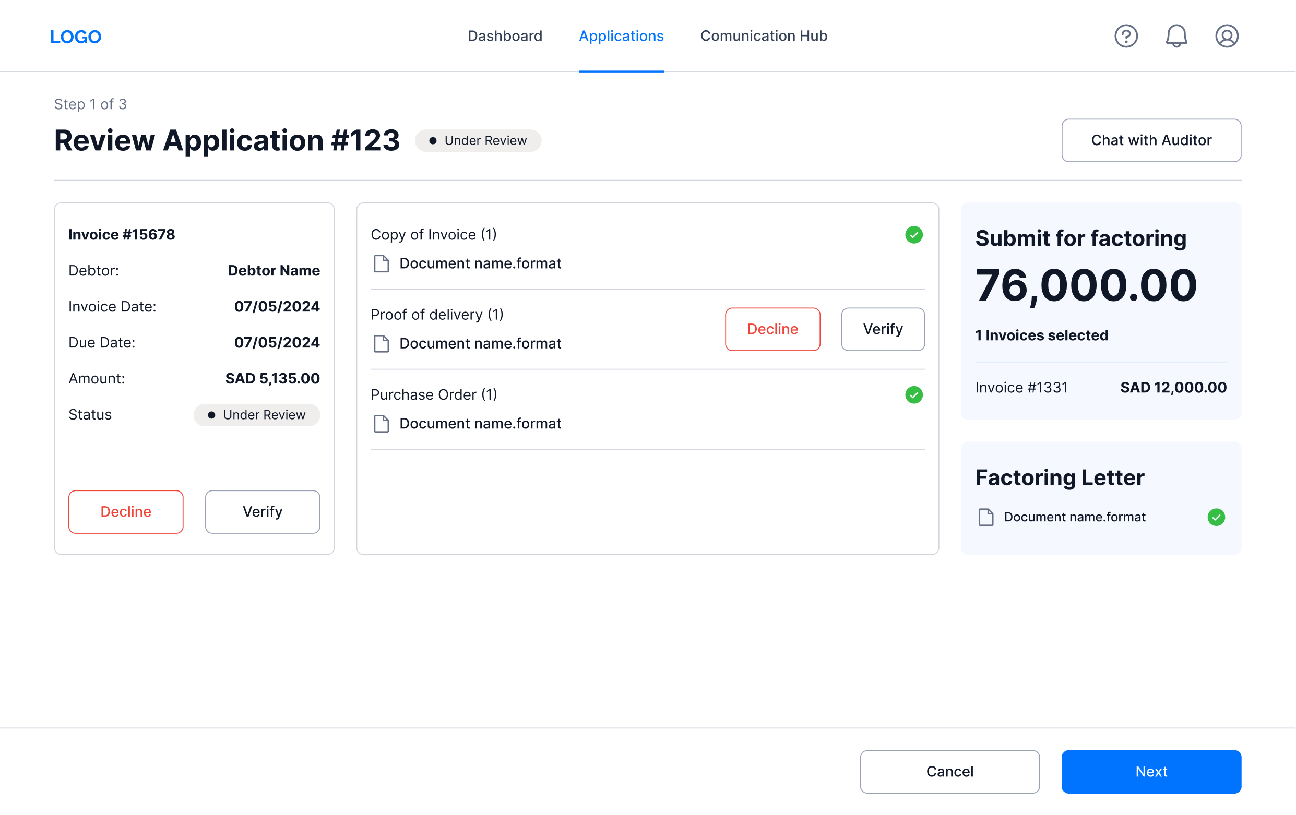Viewport: 1296px width, 815px height.
Task: Open the help question mark icon
Action: (x=1125, y=36)
